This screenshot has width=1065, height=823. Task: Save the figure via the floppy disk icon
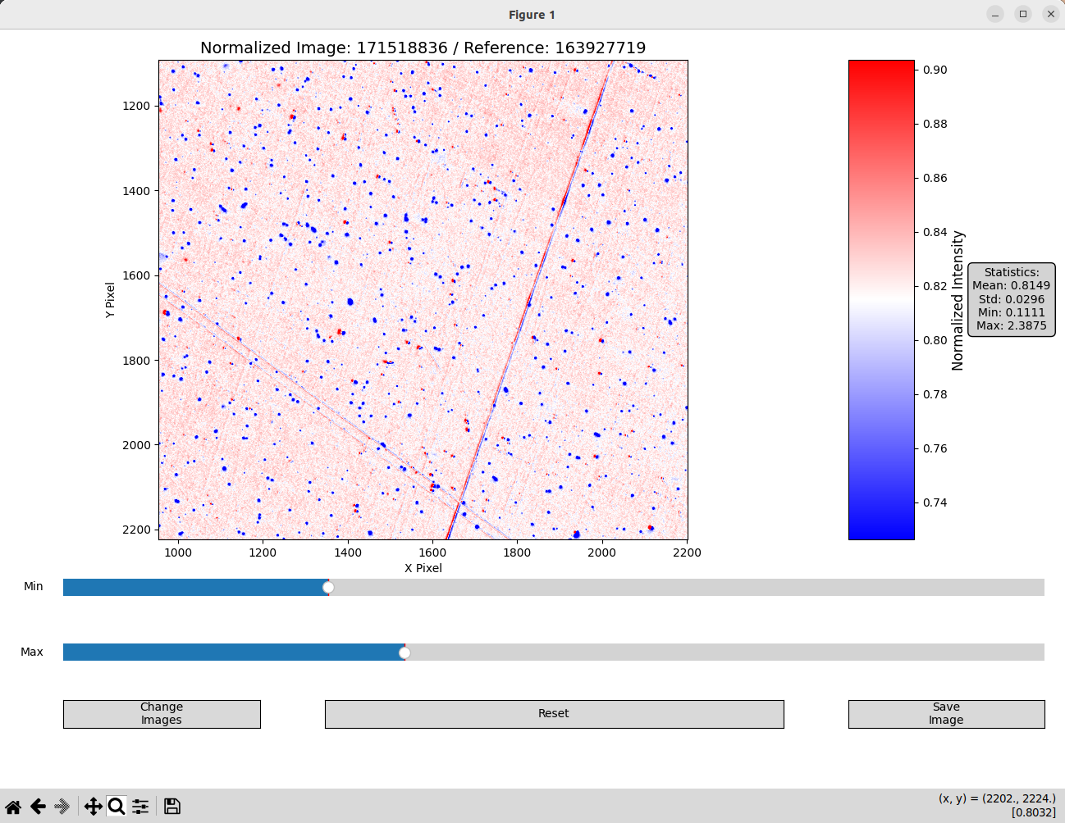[x=171, y=806]
